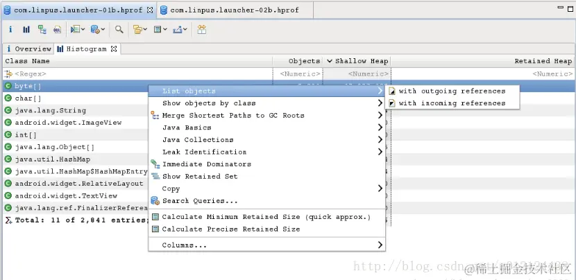The image size is (576, 280).
Task: Close the com.linpus.launcher-01b.hprof tab
Action: (x=150, y=10)
